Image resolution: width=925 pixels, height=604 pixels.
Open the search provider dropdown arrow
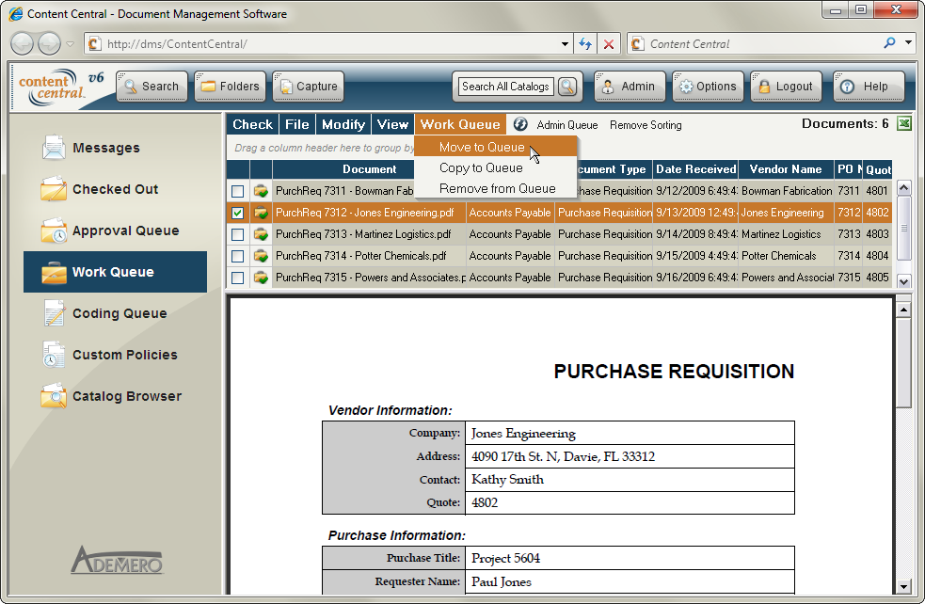click(x=908, y=43)
